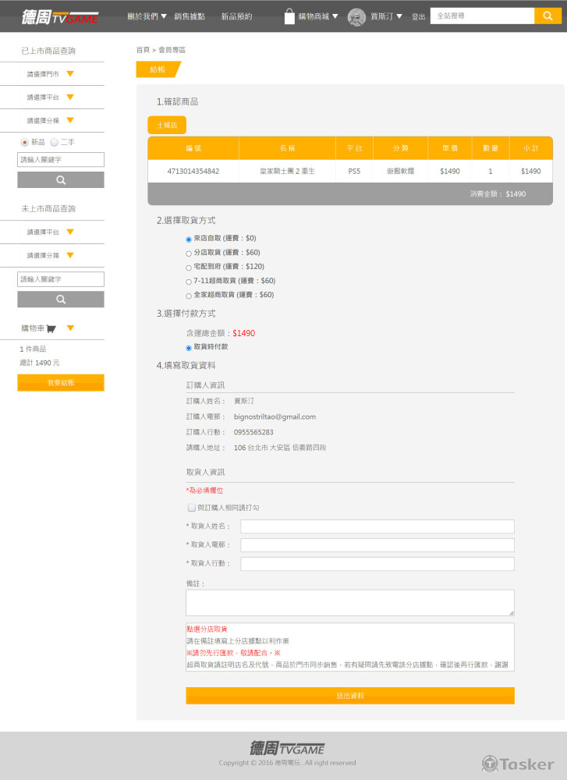The image size is (567, 780).
Task: Click 首頁 breadcrumb link
Action: click(143, 50)
